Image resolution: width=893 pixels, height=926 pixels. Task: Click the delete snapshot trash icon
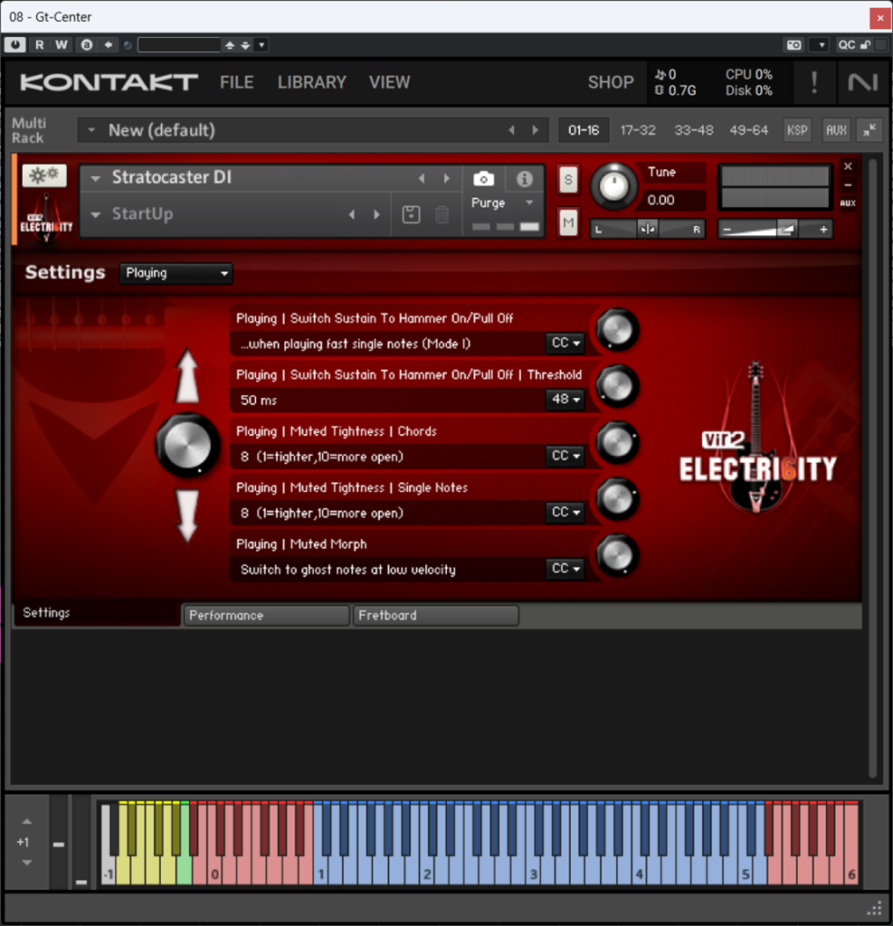tap(442, 214)
